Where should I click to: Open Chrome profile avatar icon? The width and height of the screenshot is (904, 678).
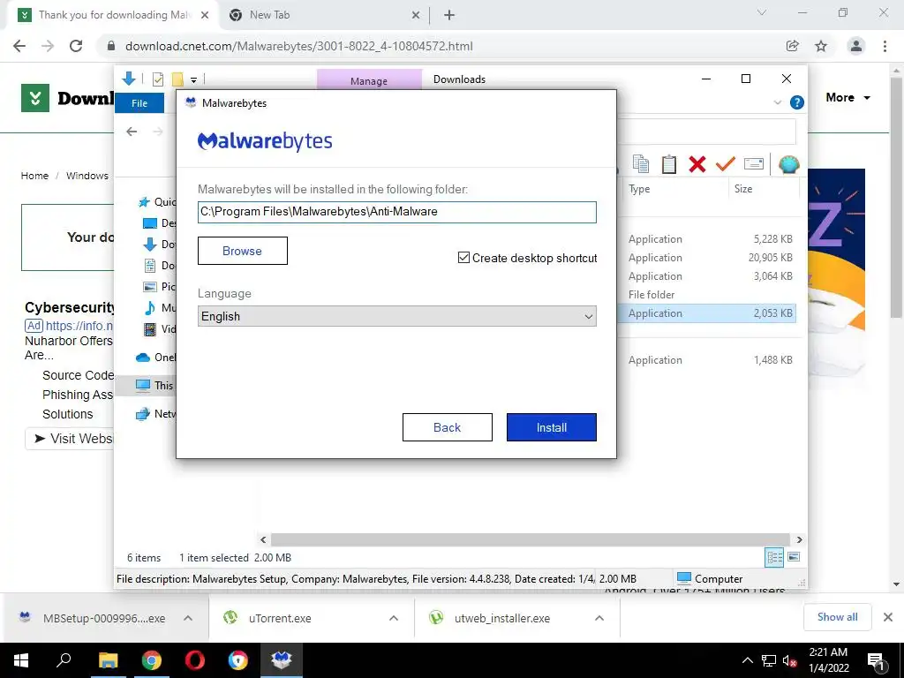[856, 46]
